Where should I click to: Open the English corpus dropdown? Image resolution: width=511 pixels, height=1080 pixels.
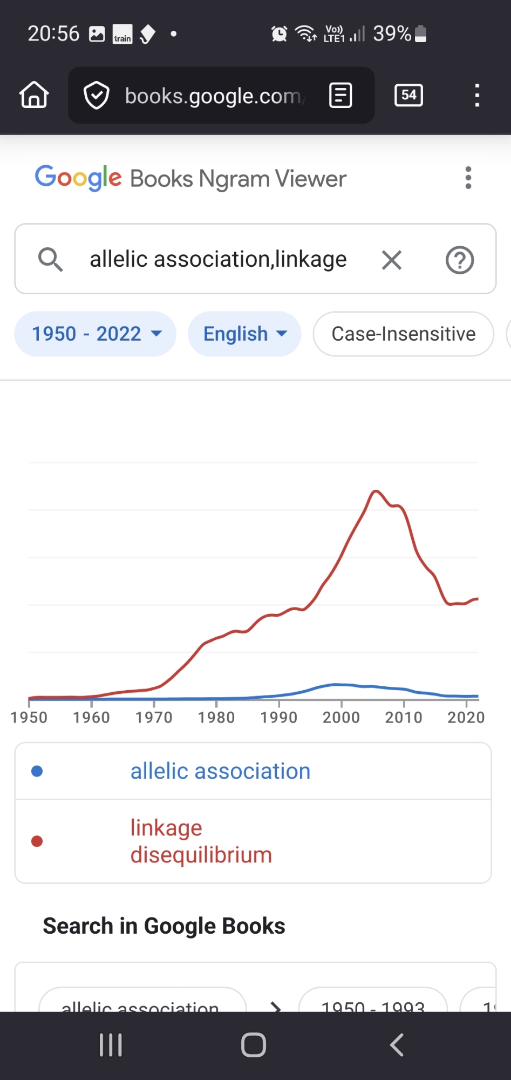pyautogui.click(x=244, y=334)
